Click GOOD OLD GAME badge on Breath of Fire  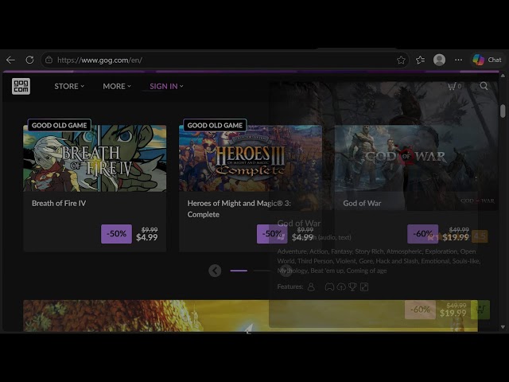click(x=60, y=126)
